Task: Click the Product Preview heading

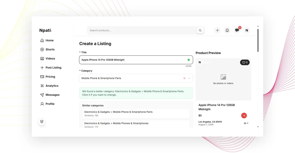Action: [x=208, y=53]
